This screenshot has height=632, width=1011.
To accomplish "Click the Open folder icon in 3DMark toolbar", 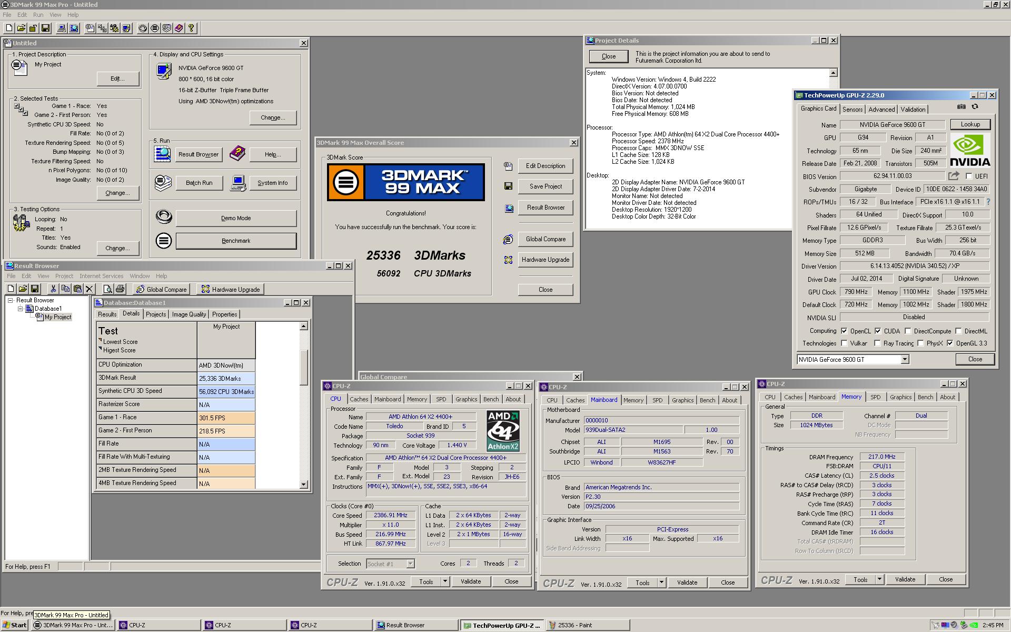I will tap(22, 28).
